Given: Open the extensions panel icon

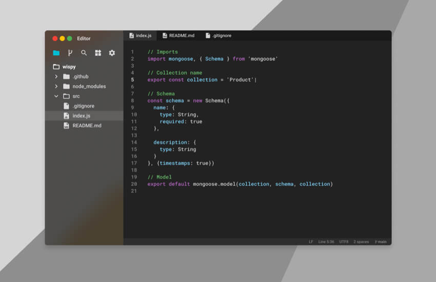Looking at the screenshot, I should (x=98, y=53).
